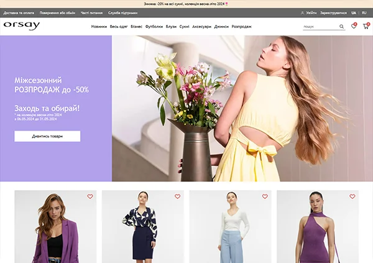Open the shopping bag cart icon
373x263 pixels.
pyautogui.click(x=366, y=27)
